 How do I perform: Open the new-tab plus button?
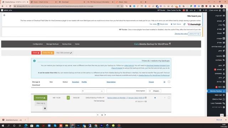(x=145, y=2)
